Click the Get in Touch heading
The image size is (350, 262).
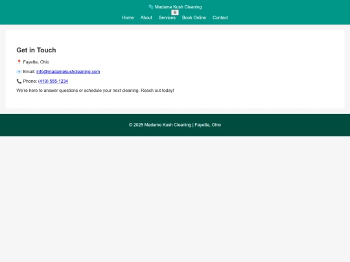coord(36,50)
